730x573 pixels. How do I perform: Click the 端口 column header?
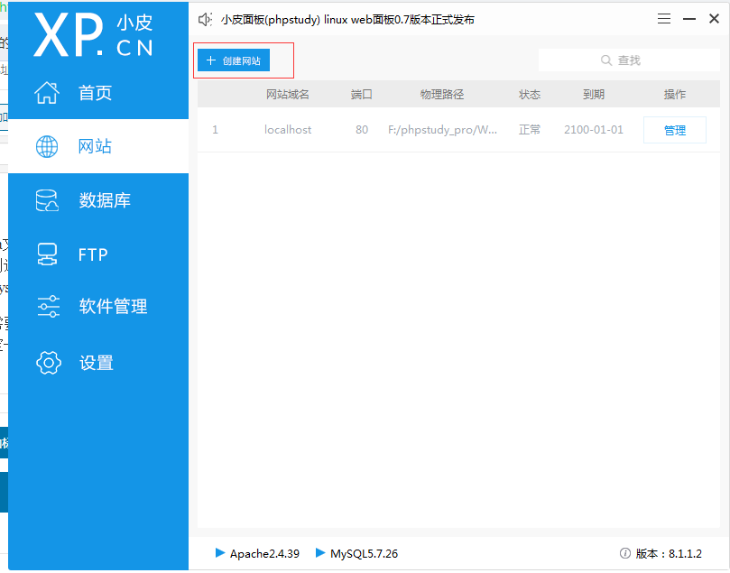tap(362, 95)
